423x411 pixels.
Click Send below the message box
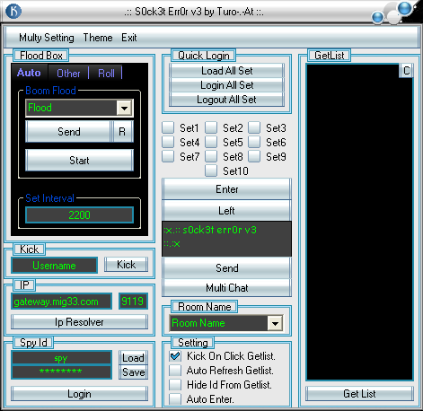pyautogui.click(x=226, y=268)
